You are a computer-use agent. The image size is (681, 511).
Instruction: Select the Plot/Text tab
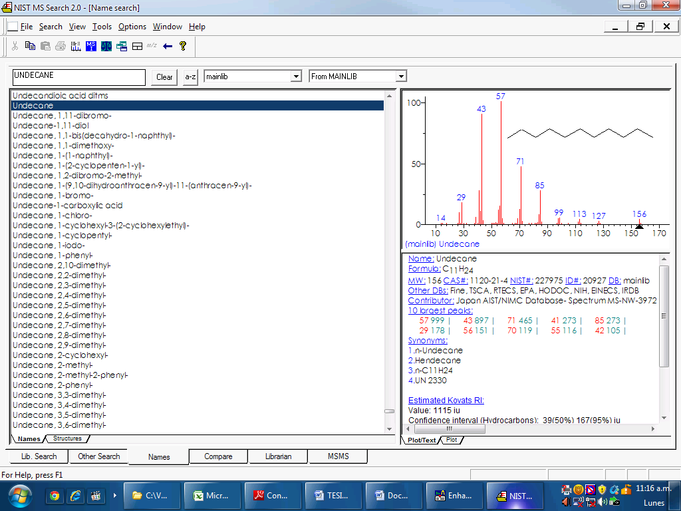tap(421, 440)
